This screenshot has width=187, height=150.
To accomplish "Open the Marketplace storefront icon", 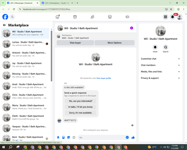I will point(110,17).
